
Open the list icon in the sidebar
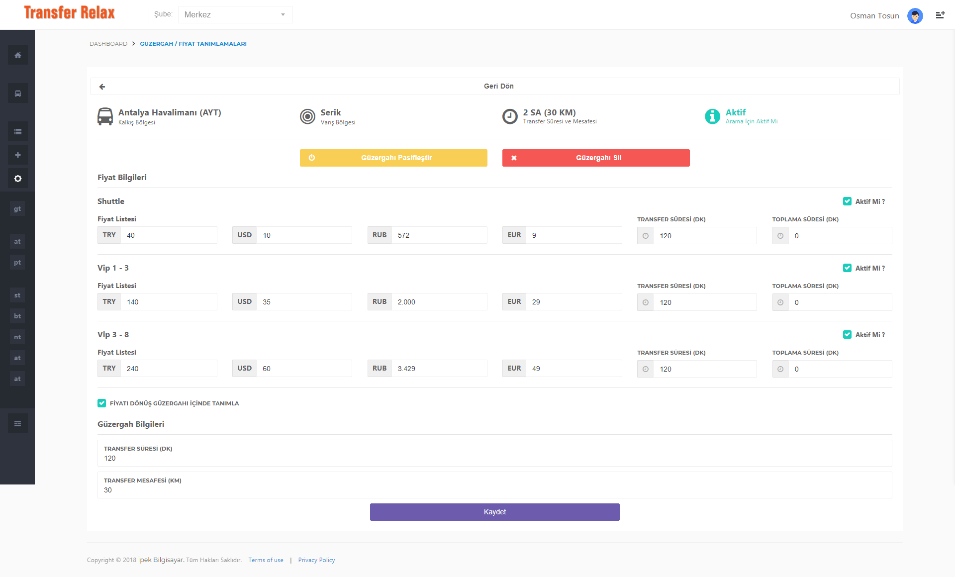pyautogui.click(x=18, y=132)
